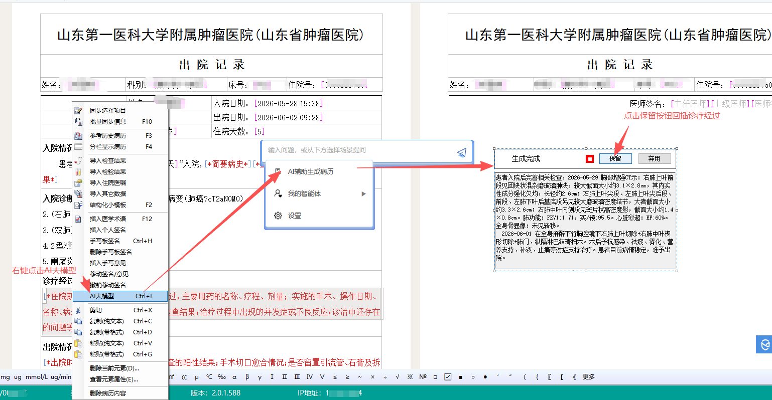
Task: Insert the Roman numeral Ⅲ symbol
Action: pyautogui.click(x=297, y=377)
